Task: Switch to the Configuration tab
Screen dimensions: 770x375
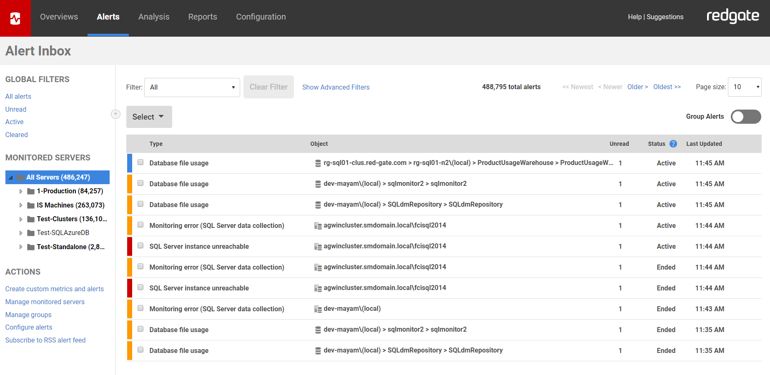Action: click(x=261, y=17)
